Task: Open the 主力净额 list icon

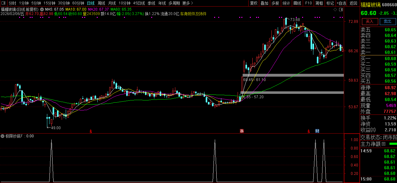Action: click(384, 144)
